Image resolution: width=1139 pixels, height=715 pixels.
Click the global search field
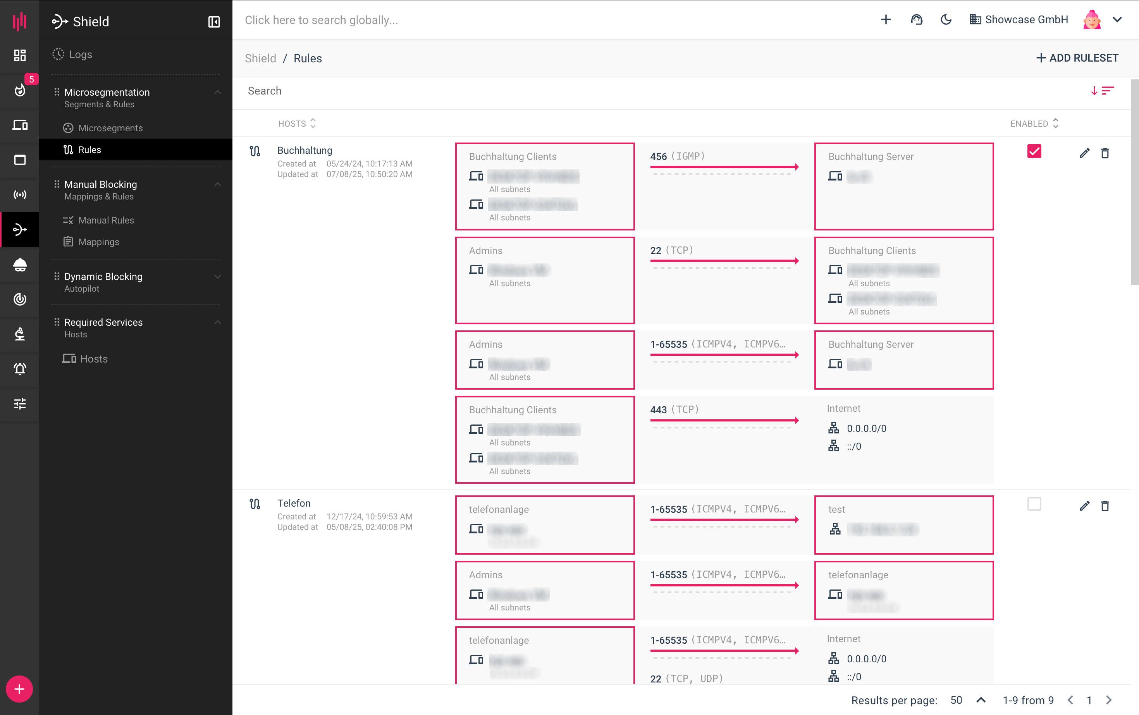pyautogui.click(x=322, y=20)
